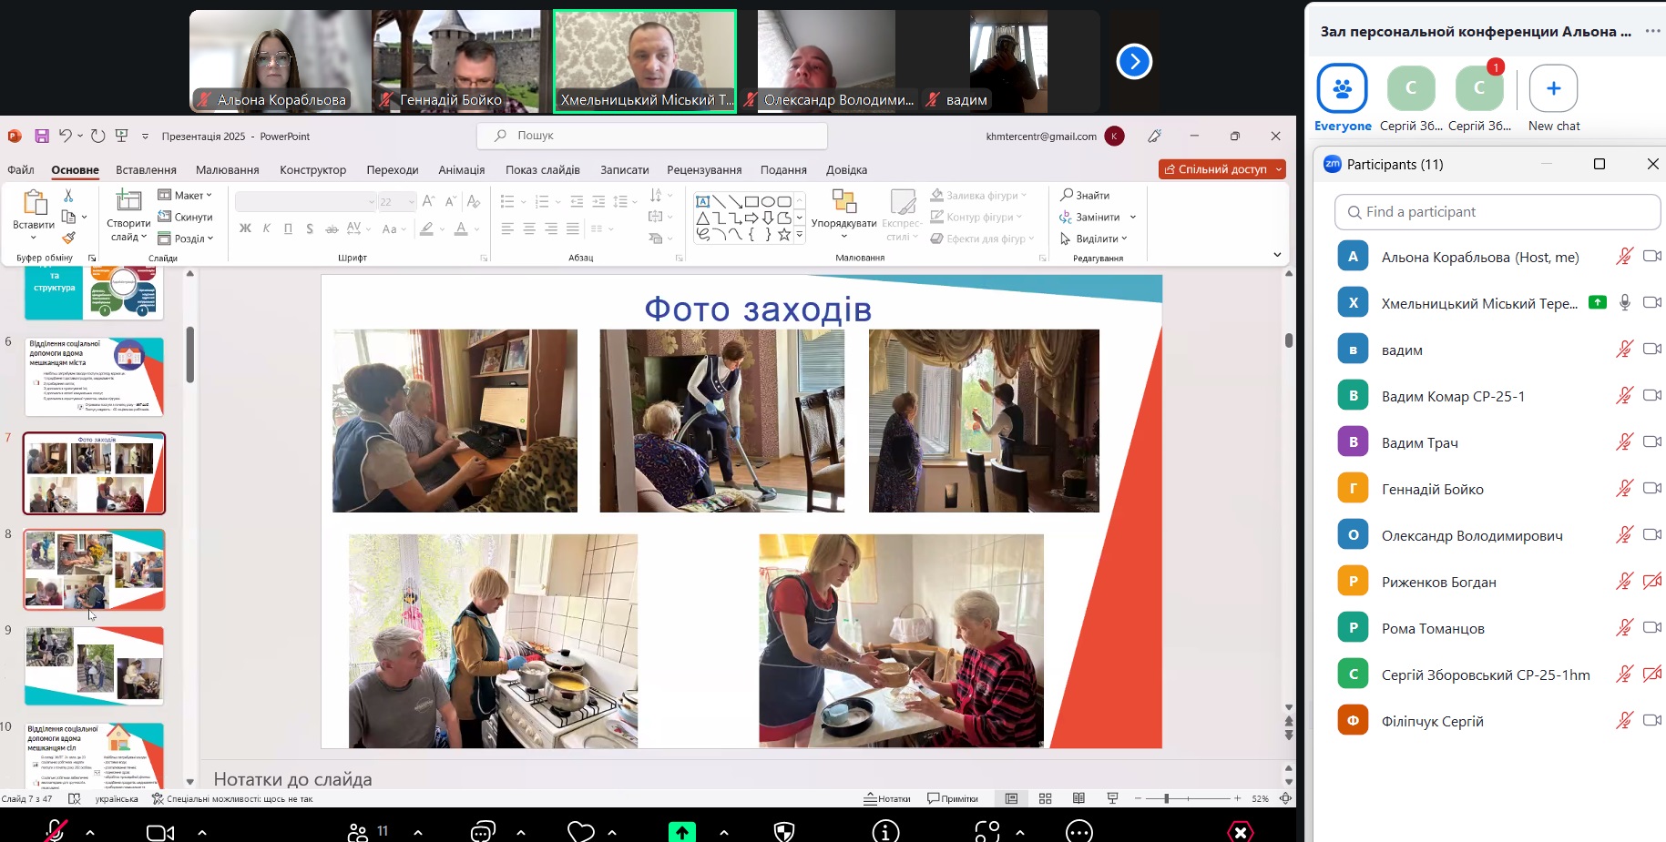Collapse the ribbon with chevron arrow
Viewport: 1666px width, 842px height.
coord(1277,255)
